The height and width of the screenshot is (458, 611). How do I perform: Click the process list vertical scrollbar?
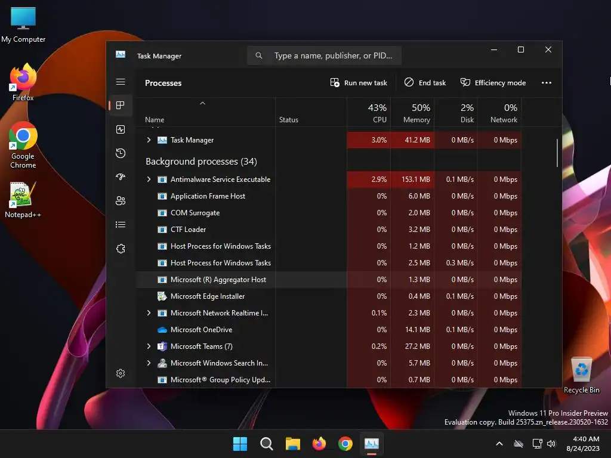(557, 153)
